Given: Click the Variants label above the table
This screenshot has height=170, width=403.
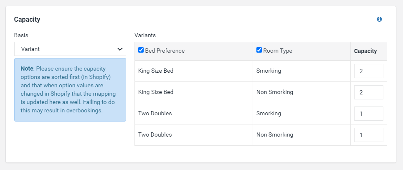Looking at the screenshot, I should (145, 35).
